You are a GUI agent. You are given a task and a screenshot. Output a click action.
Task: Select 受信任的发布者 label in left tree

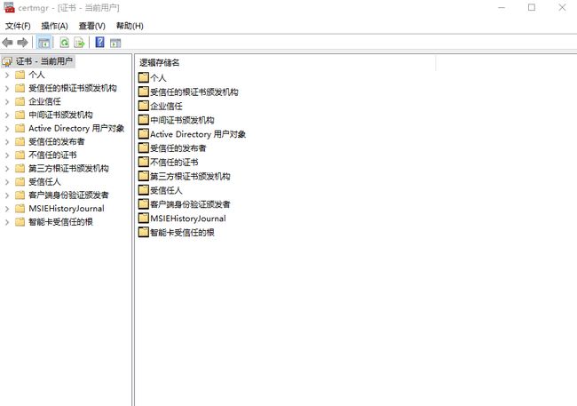coord(56,141)
